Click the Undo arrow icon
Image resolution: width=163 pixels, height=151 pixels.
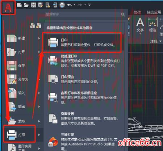coord(69,5)
